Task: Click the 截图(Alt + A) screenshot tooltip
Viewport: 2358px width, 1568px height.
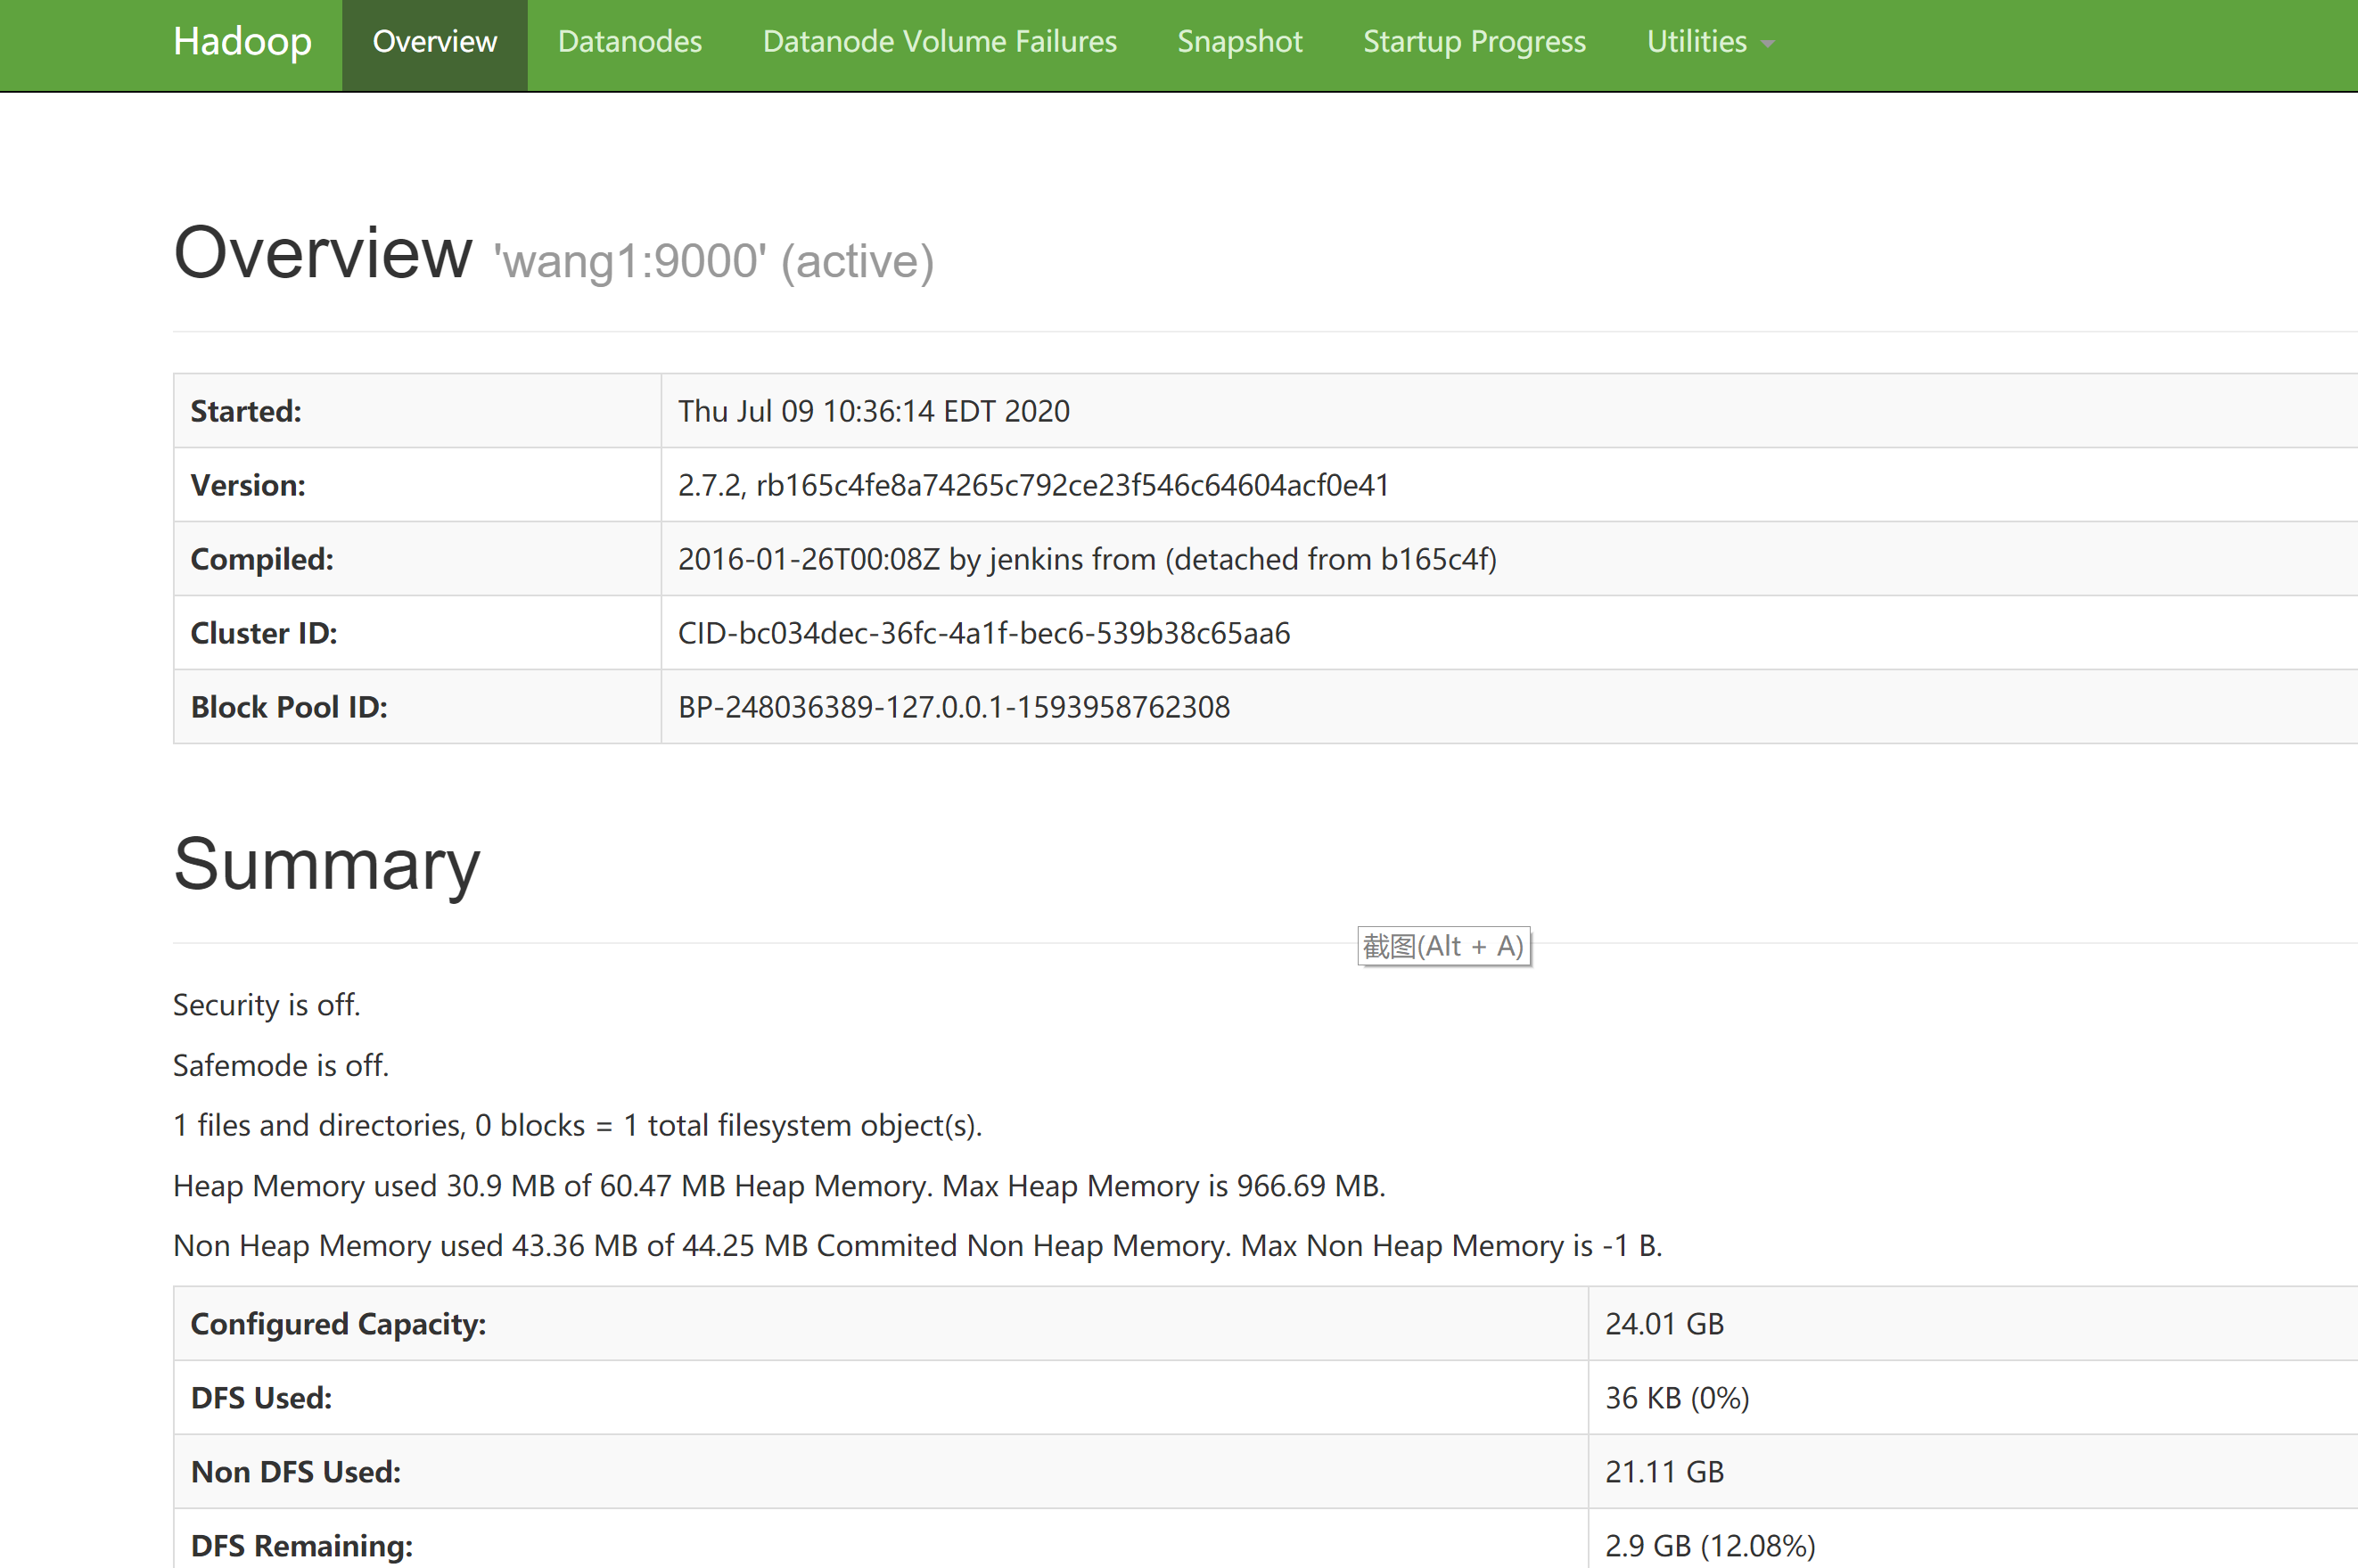Action: 1443,946
